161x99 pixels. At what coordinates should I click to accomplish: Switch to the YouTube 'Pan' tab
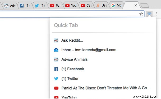coord(56,6)
